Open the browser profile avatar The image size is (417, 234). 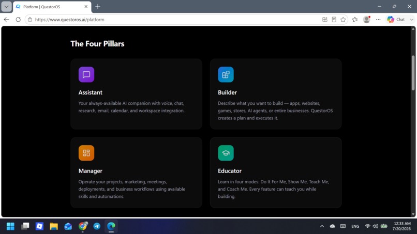[366, 20]
